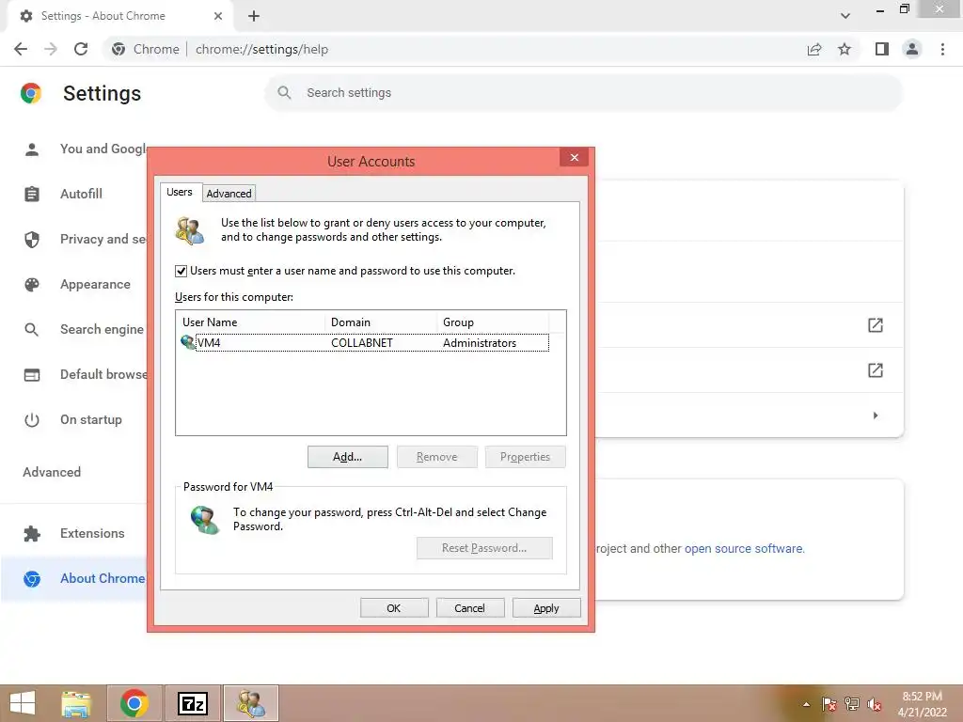Close the User Accounts dialog

[x=575, y=157]
